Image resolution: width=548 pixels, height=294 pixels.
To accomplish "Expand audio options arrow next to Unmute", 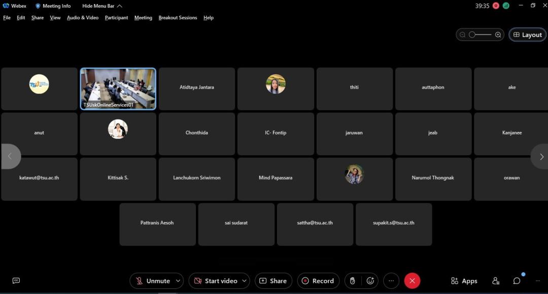I will pos(178,281).
